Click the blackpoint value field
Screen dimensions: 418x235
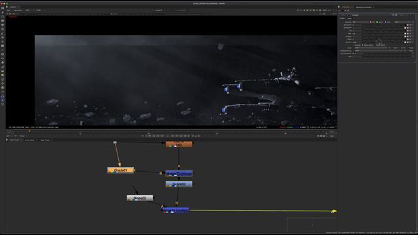[x=357, y=25]
